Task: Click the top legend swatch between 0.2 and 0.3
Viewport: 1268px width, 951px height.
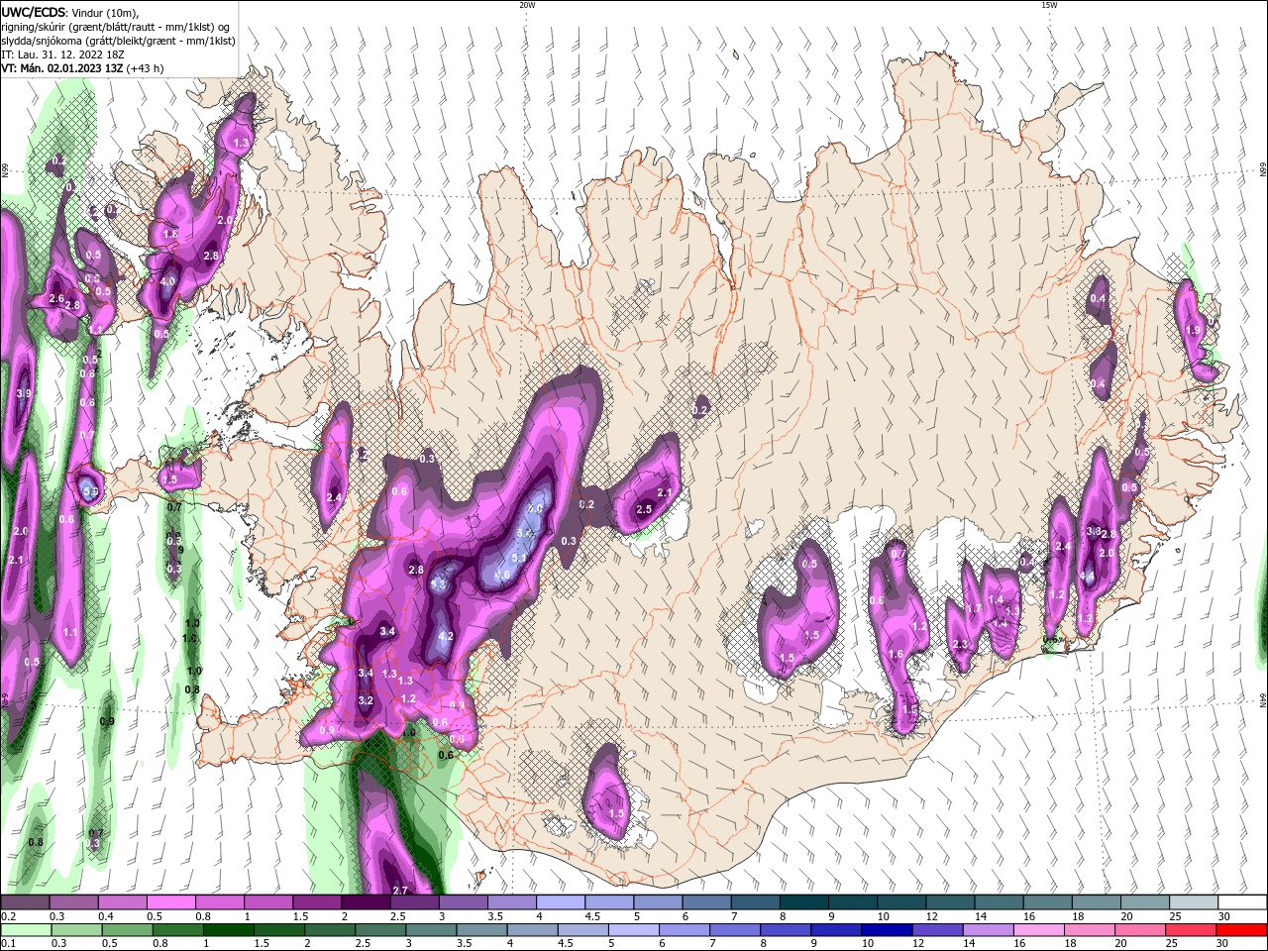Action: pos(26,902)
